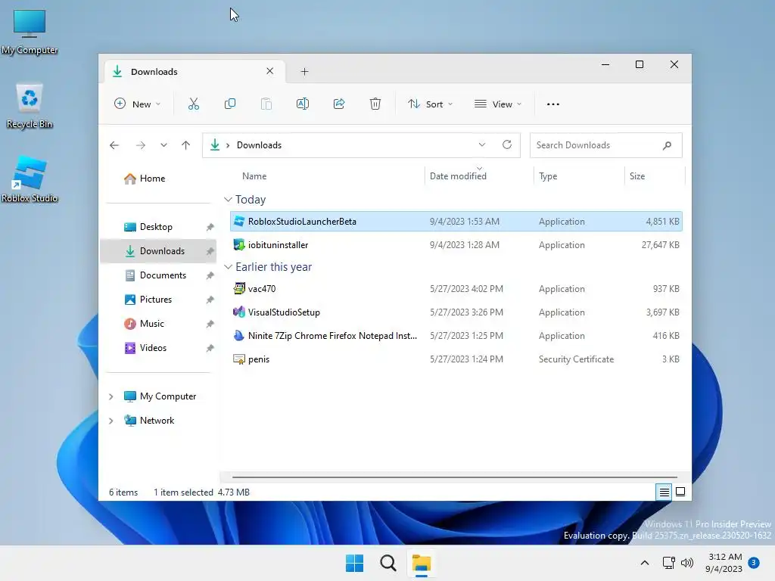The image size is (775, 581).
Task: Click the horizontal scrollbar in file list
Action: (455, 477)
